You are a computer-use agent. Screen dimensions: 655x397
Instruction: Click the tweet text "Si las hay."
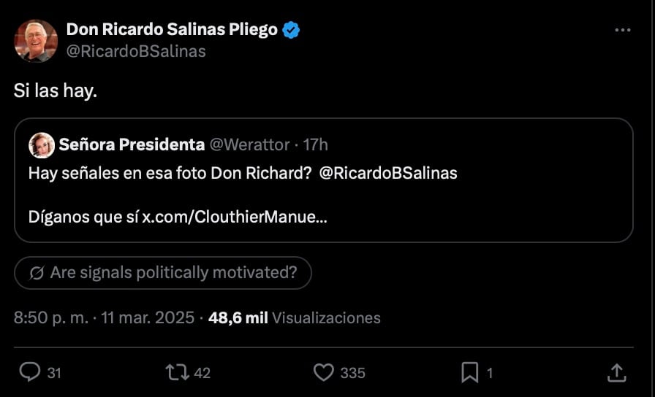click(56, 91)
